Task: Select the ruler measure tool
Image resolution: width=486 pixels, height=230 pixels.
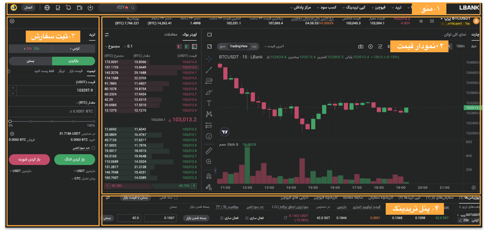Action: 209,151
